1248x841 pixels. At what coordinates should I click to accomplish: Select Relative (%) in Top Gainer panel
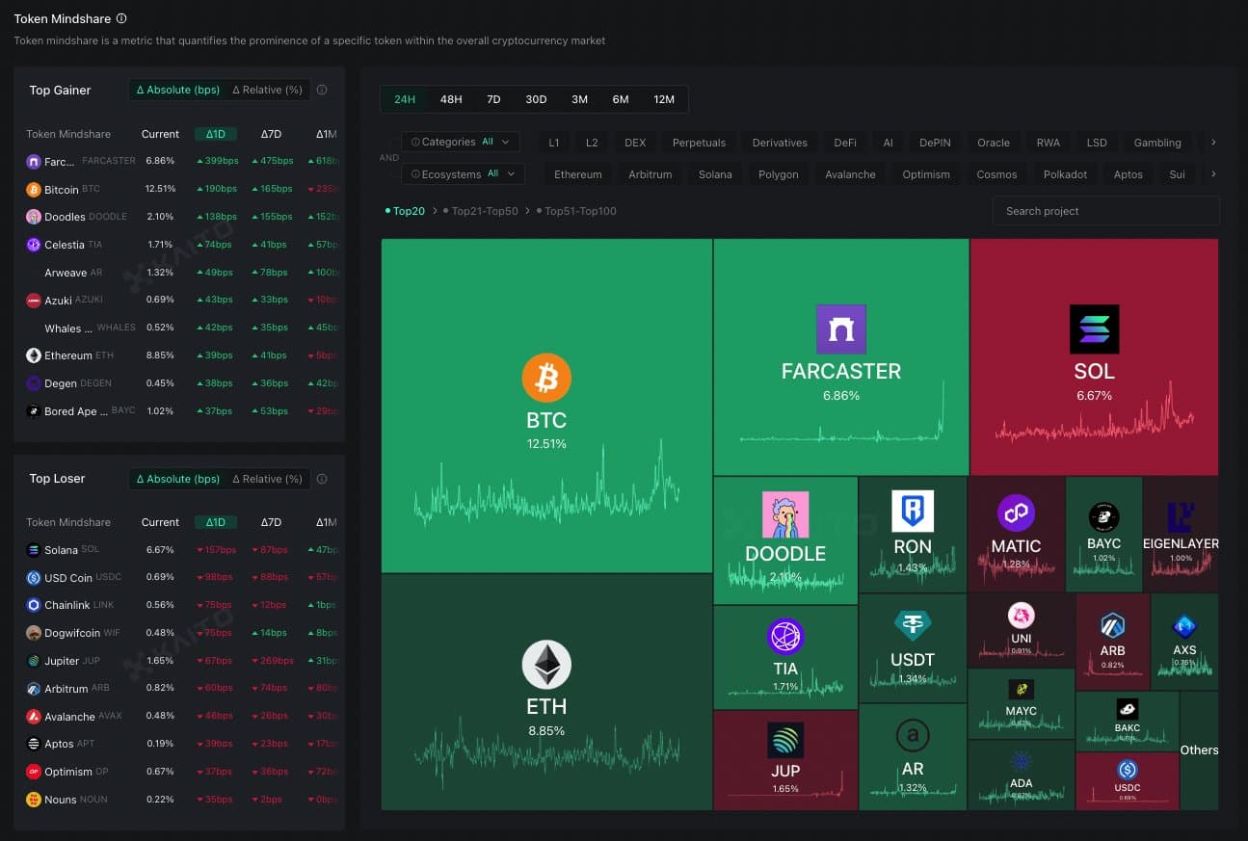pos(267,90)
